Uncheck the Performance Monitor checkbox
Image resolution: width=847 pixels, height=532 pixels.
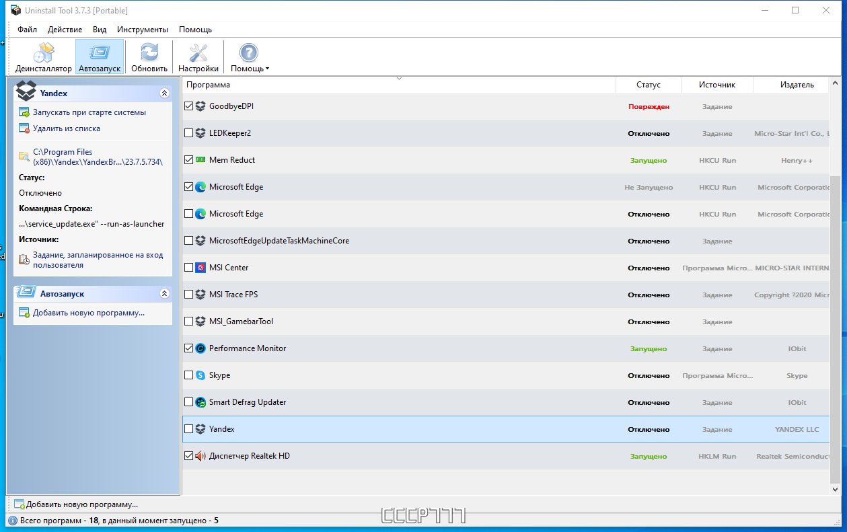point(188,348)
